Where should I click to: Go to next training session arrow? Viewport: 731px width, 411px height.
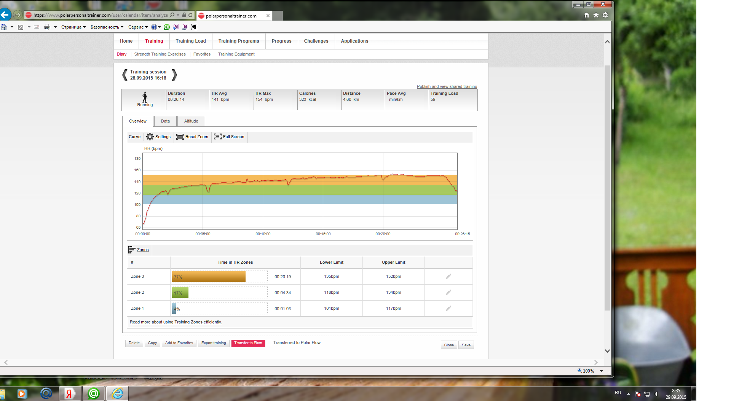(x=174, y=75)
